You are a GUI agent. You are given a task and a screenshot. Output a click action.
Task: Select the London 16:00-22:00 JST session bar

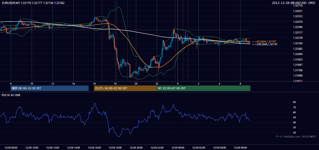[x=125, y=88]
